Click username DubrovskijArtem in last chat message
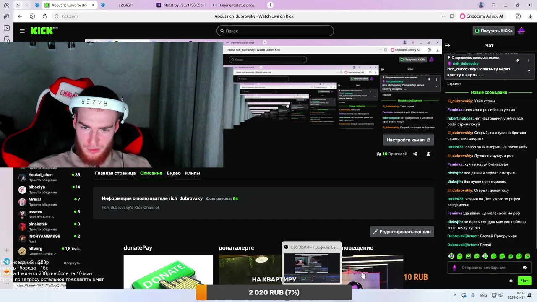This screenshot has width=537, height=302. (x=463, y=245)
